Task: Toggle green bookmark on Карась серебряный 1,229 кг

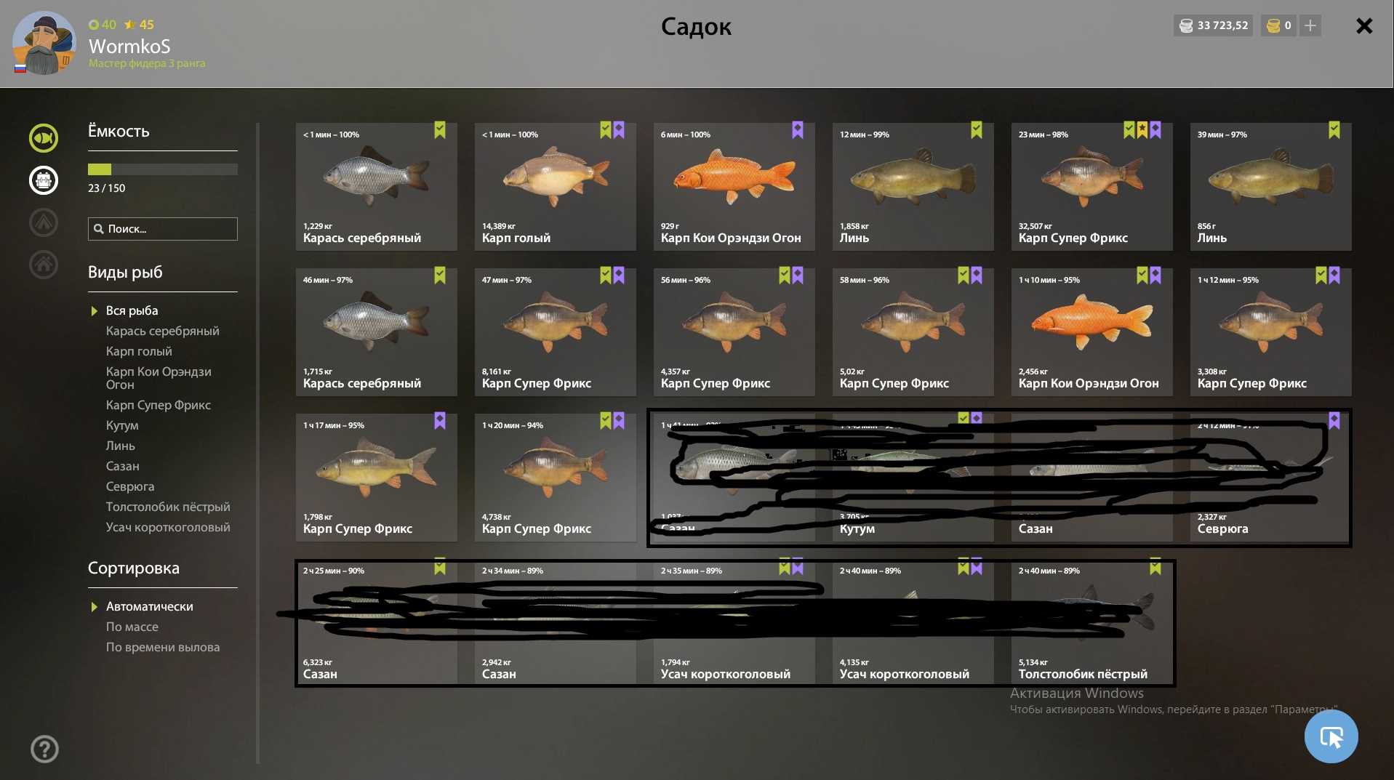Action: 440,130
